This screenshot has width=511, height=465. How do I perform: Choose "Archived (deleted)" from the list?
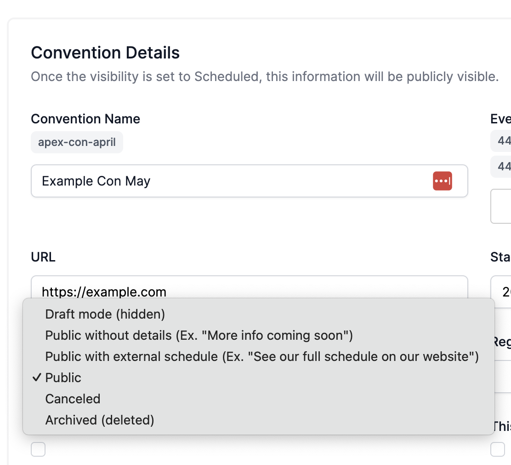point(99,420)
